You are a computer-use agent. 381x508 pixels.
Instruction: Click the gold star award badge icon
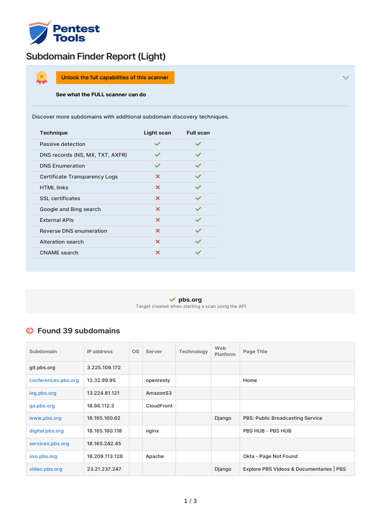pyautogui.click(x=42, y=77)
